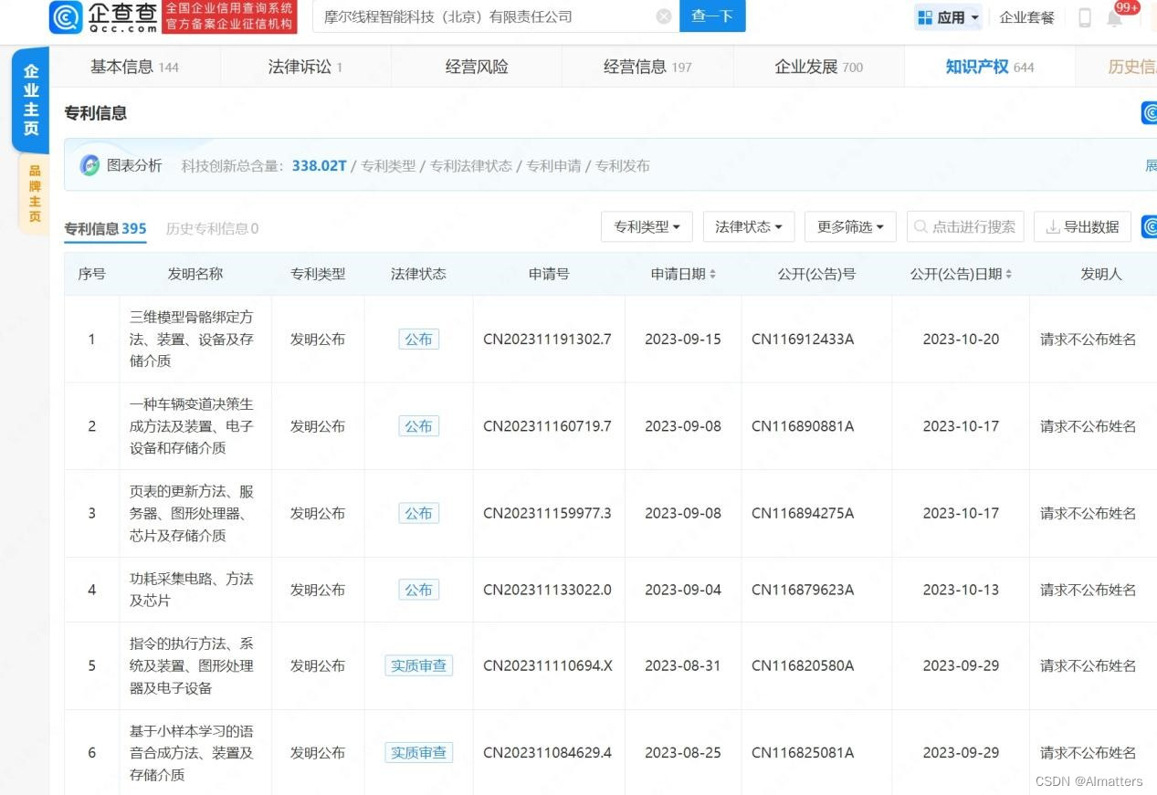
Task: Click 专利发布 link in chart analysis bar
Action: (x=623, y=165)
